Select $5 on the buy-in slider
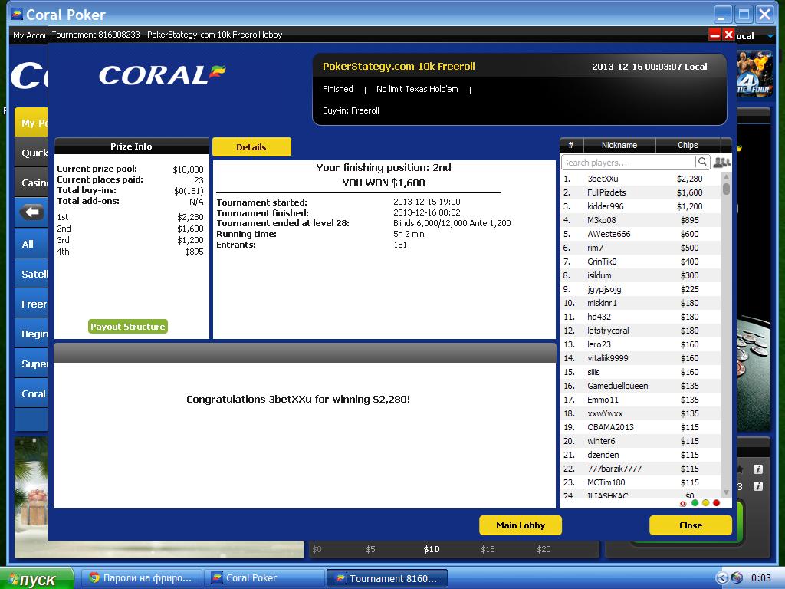The height and width of the screenshot is (589, 785). pyautogui.click(x=370, y=549)
